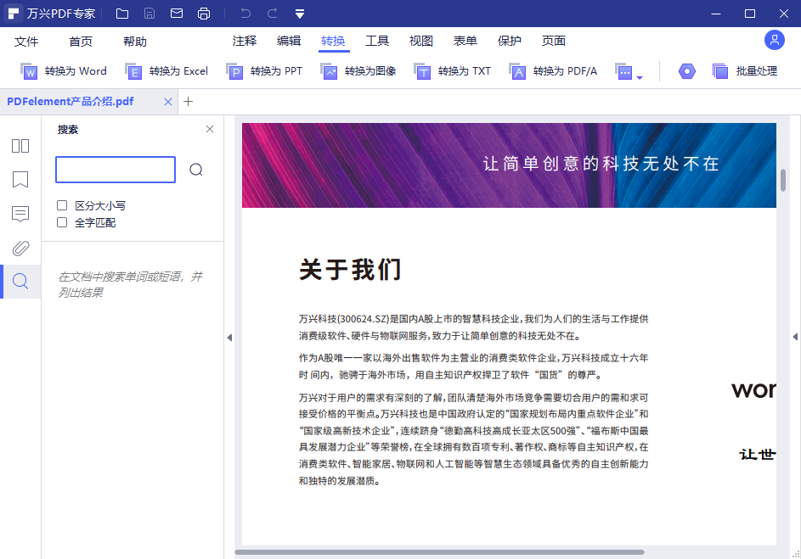Select the 转换为 Word conversion tool

[x=64, y=71]
